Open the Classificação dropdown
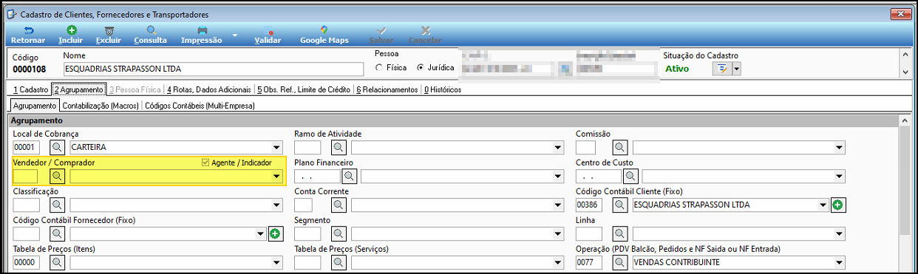This screenshot has width=918, height=274. [276, 205]
